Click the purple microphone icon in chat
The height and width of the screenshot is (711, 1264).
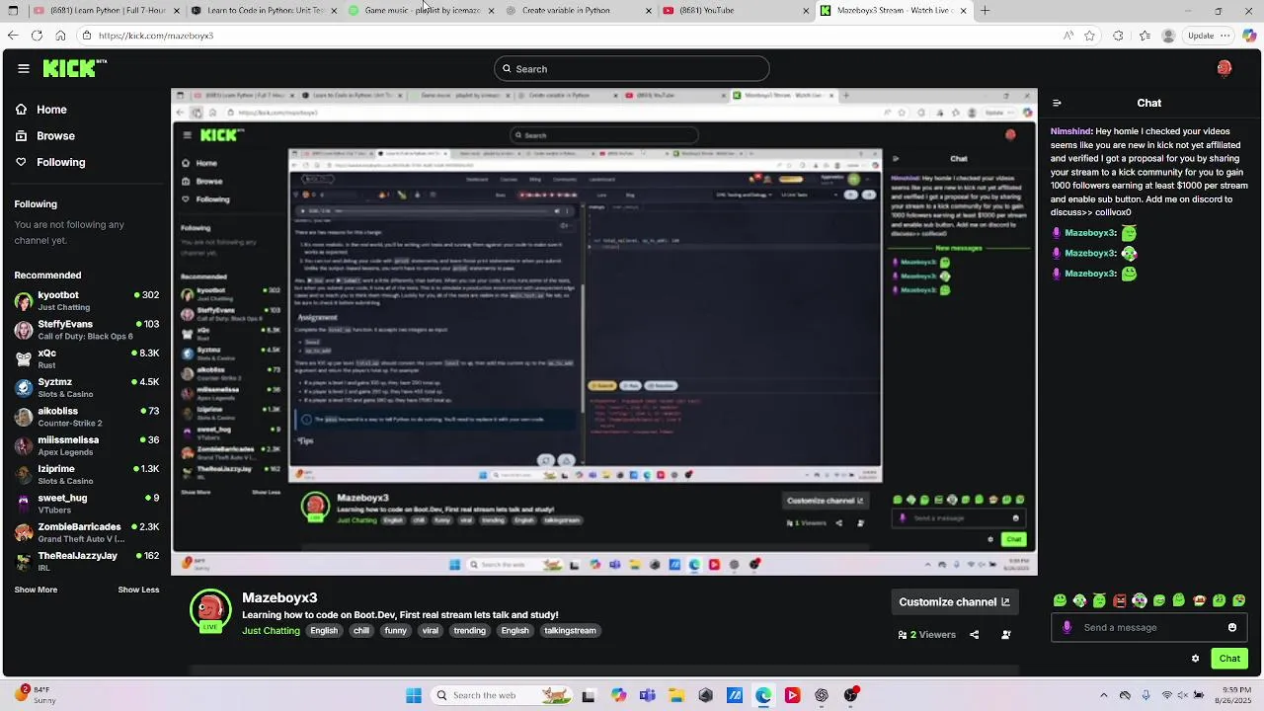(1066, 627)
